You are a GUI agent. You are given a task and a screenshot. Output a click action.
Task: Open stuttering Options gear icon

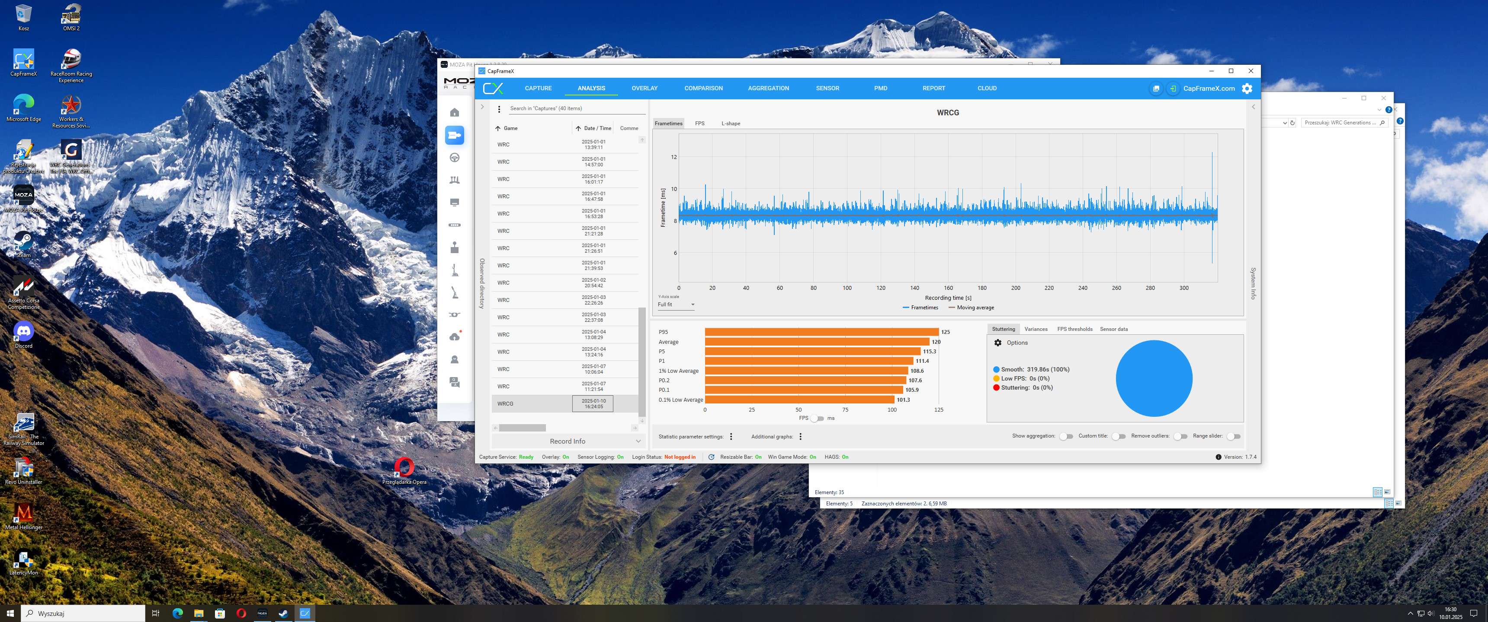(997, 343)
